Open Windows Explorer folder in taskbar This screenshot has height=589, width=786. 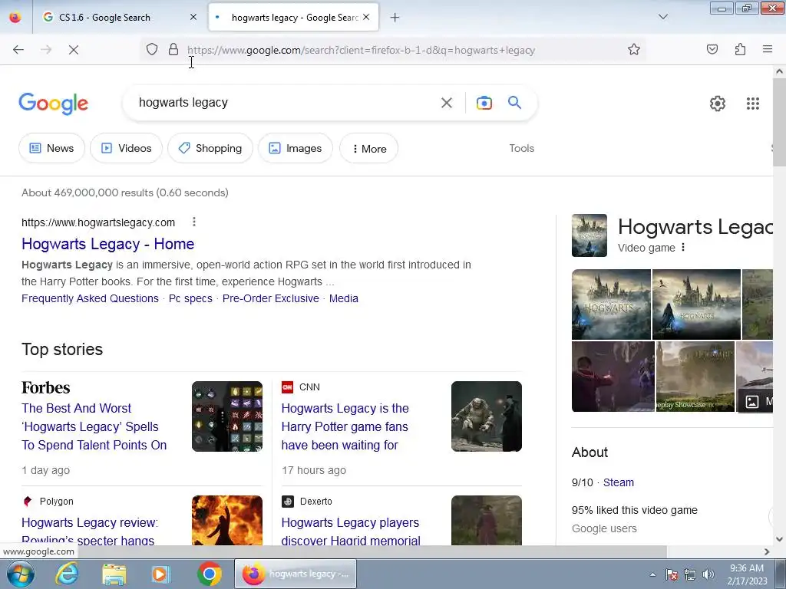pos(114,574)
